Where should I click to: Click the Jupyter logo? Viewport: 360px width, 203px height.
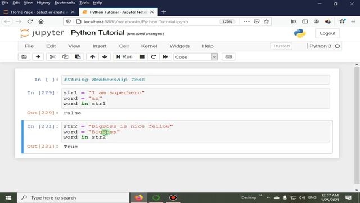[x=42, y=33]
